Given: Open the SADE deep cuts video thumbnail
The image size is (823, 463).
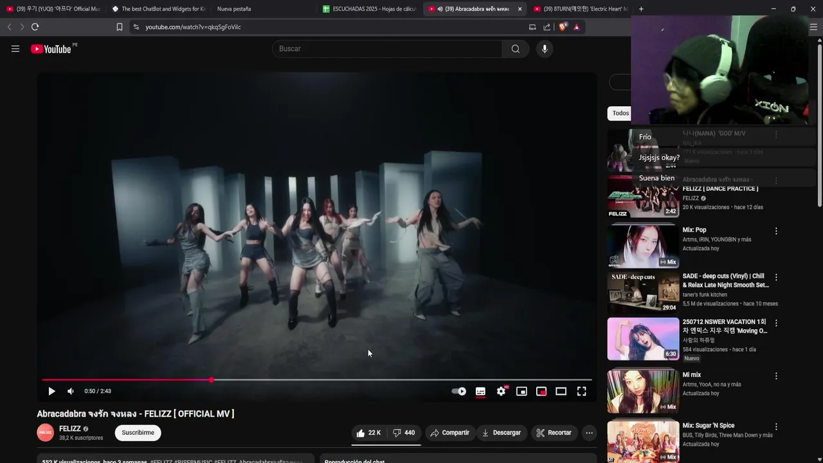Looking at the screenshot, I should pyautogui.click(x=643, y=293).
